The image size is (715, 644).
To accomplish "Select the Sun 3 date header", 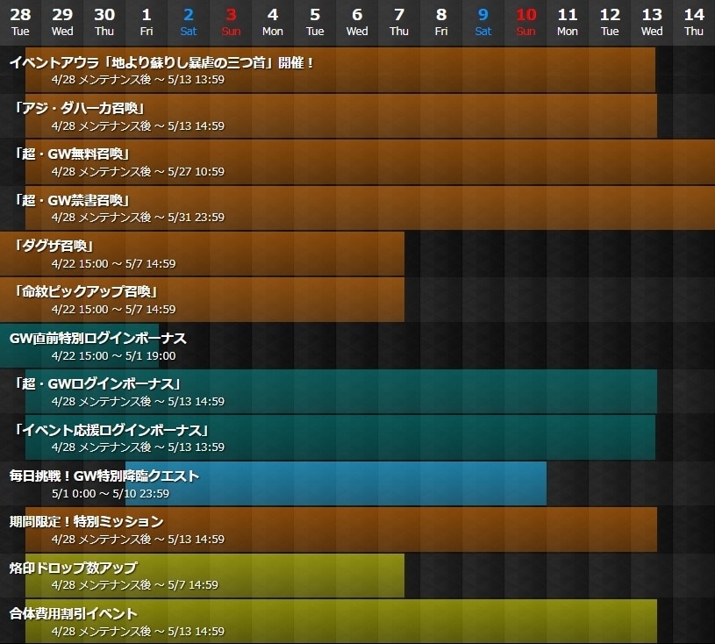I will [231, 22].
